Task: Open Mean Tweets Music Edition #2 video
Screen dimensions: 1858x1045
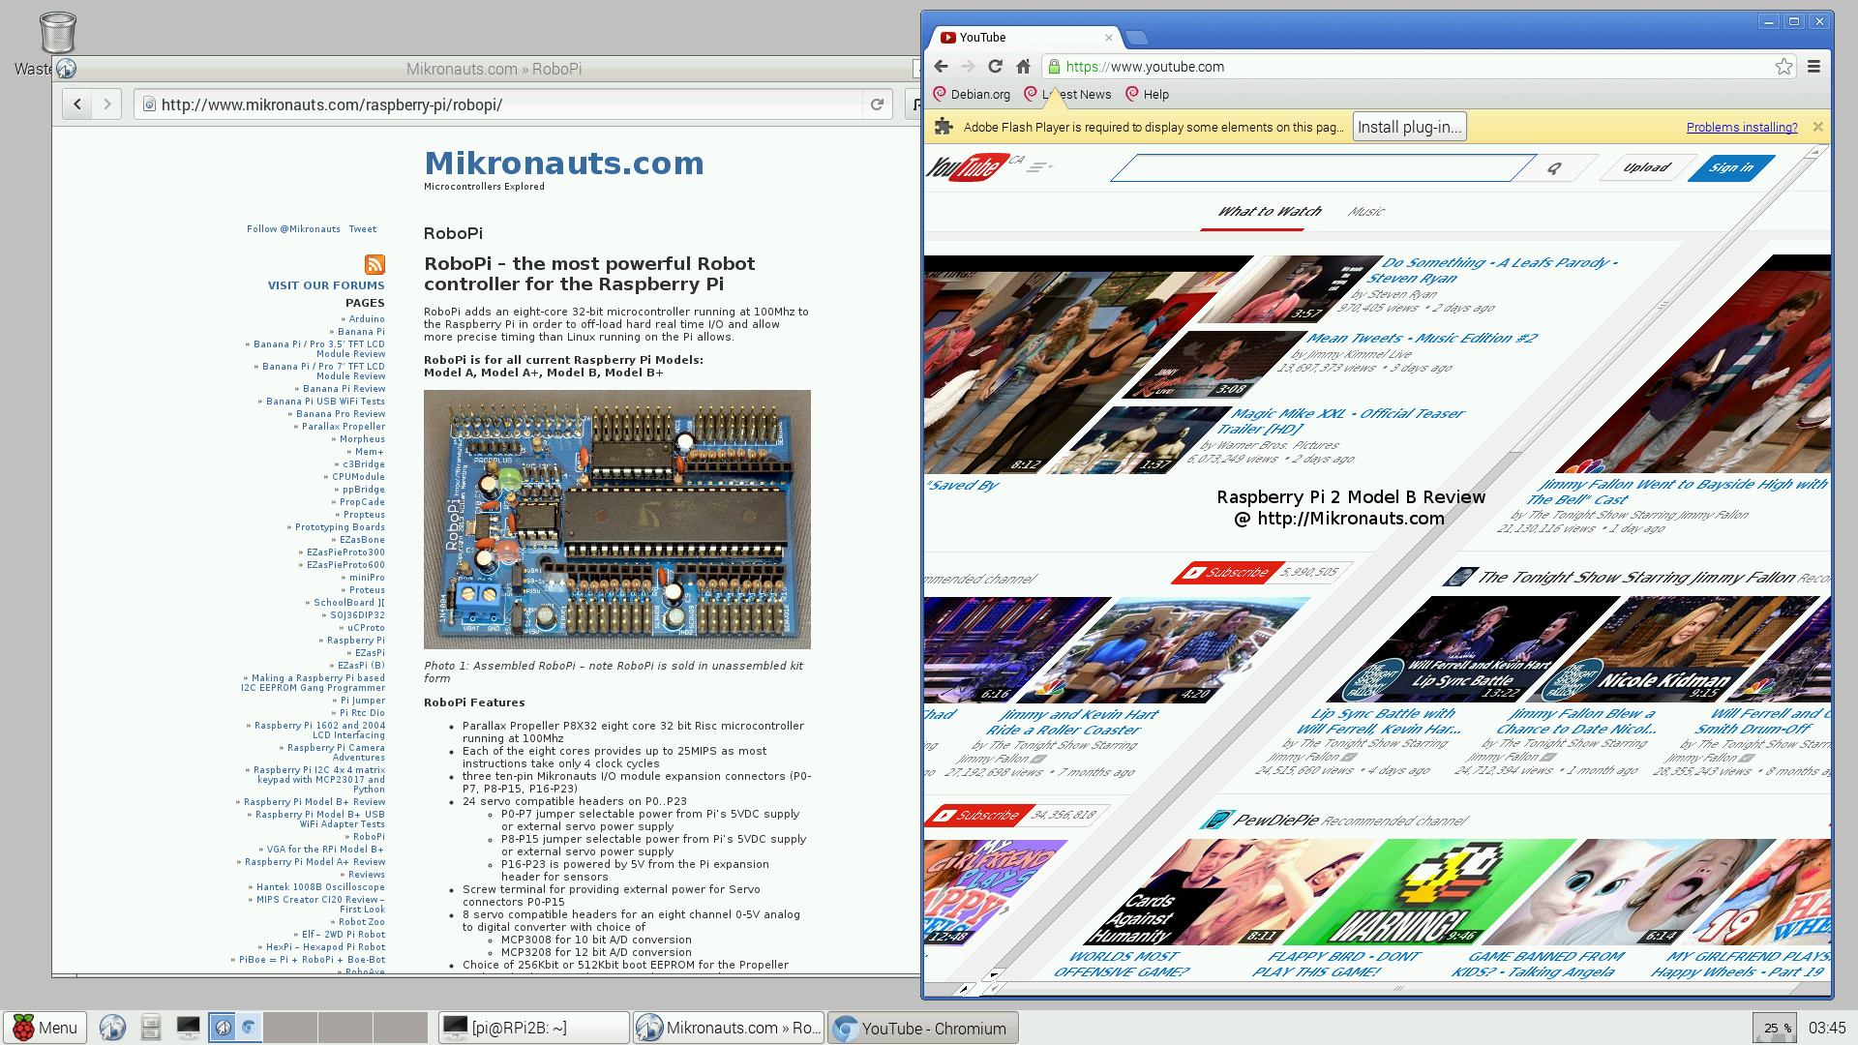Action: point(1421,338)
